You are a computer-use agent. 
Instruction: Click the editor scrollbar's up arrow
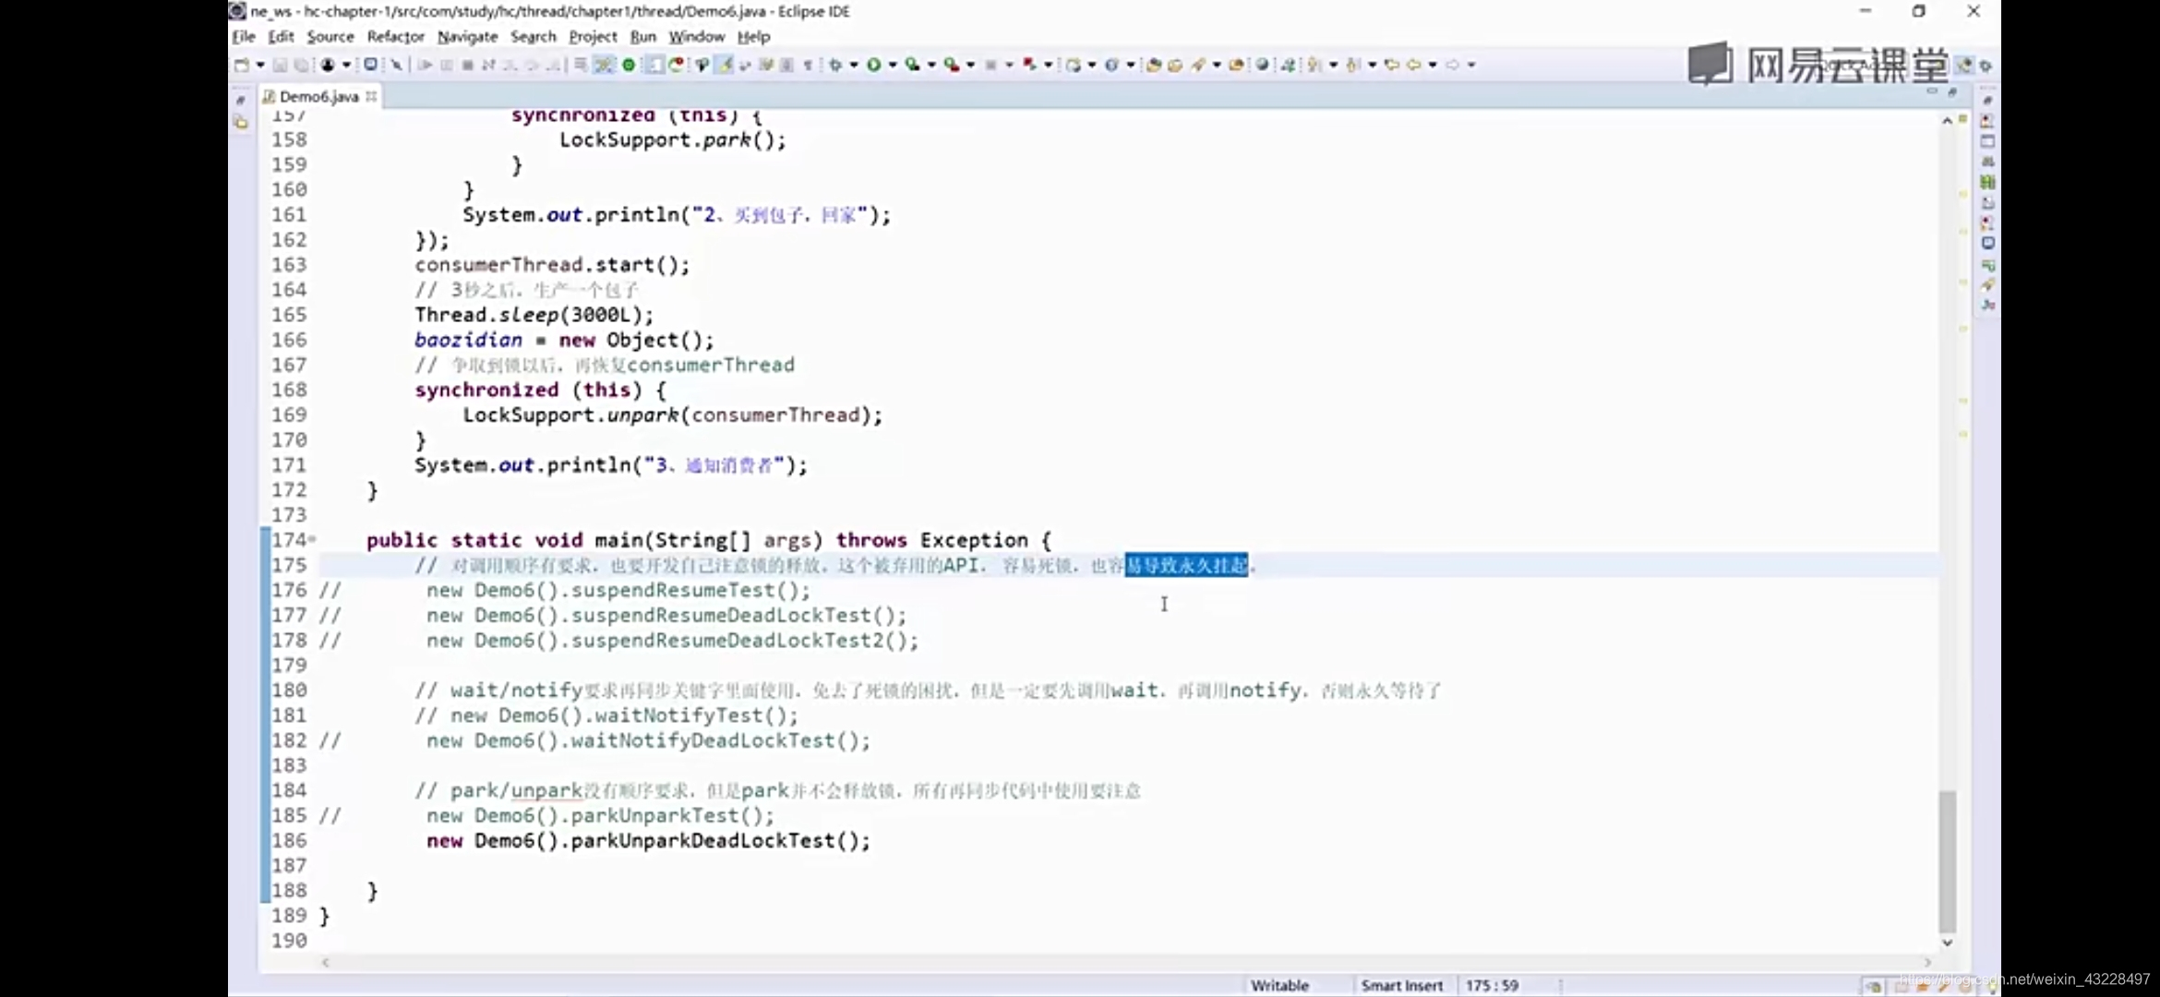tap(1947, 121)
